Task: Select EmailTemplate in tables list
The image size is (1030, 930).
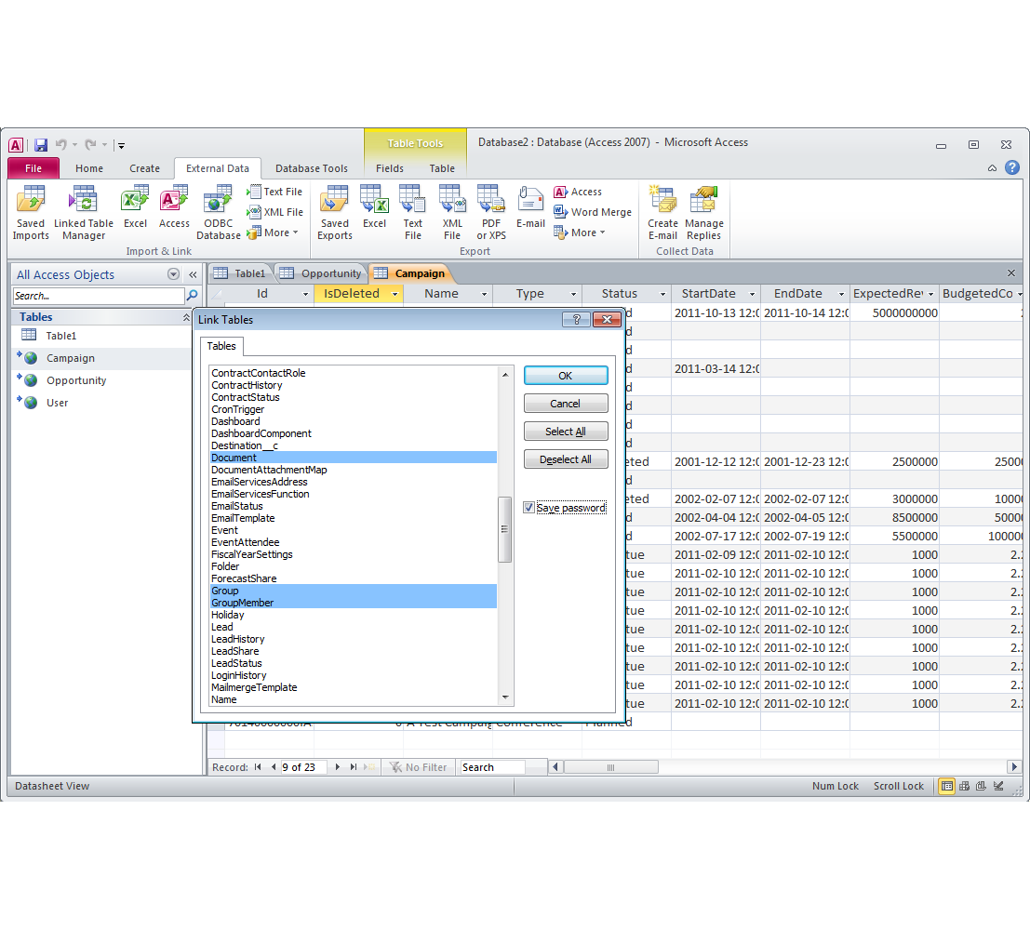Action: 354,518
